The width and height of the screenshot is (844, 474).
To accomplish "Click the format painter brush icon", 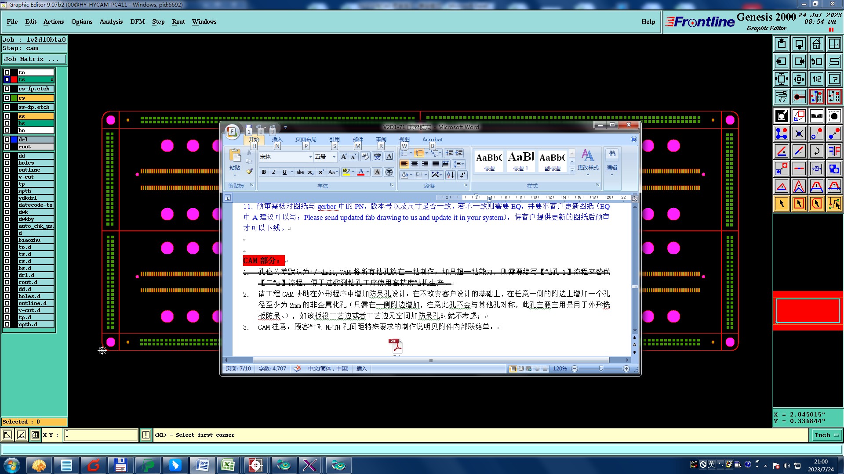I will 249,172.
